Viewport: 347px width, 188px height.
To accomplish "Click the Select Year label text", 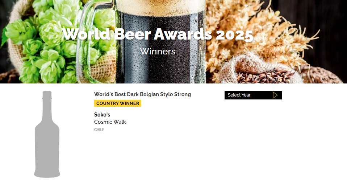I will point(239,95).
